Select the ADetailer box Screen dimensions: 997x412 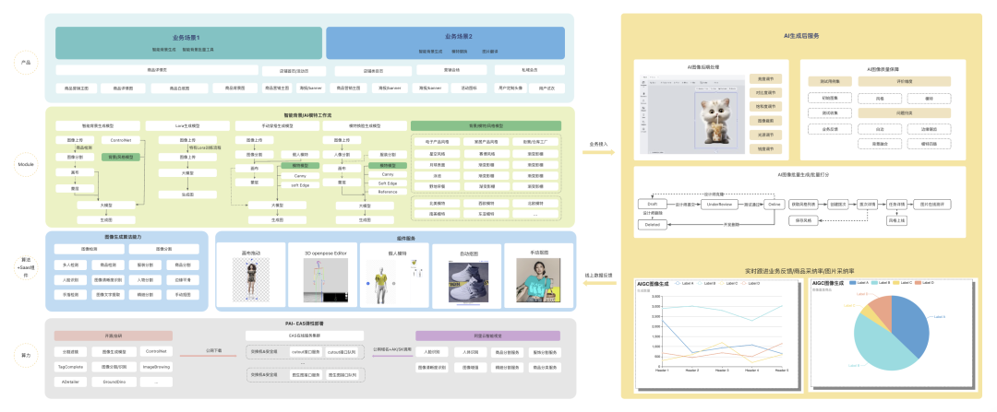pos(69,383)
